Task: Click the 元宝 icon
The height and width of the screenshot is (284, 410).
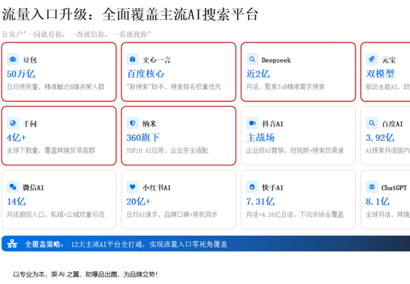Action: pos(372,60)
